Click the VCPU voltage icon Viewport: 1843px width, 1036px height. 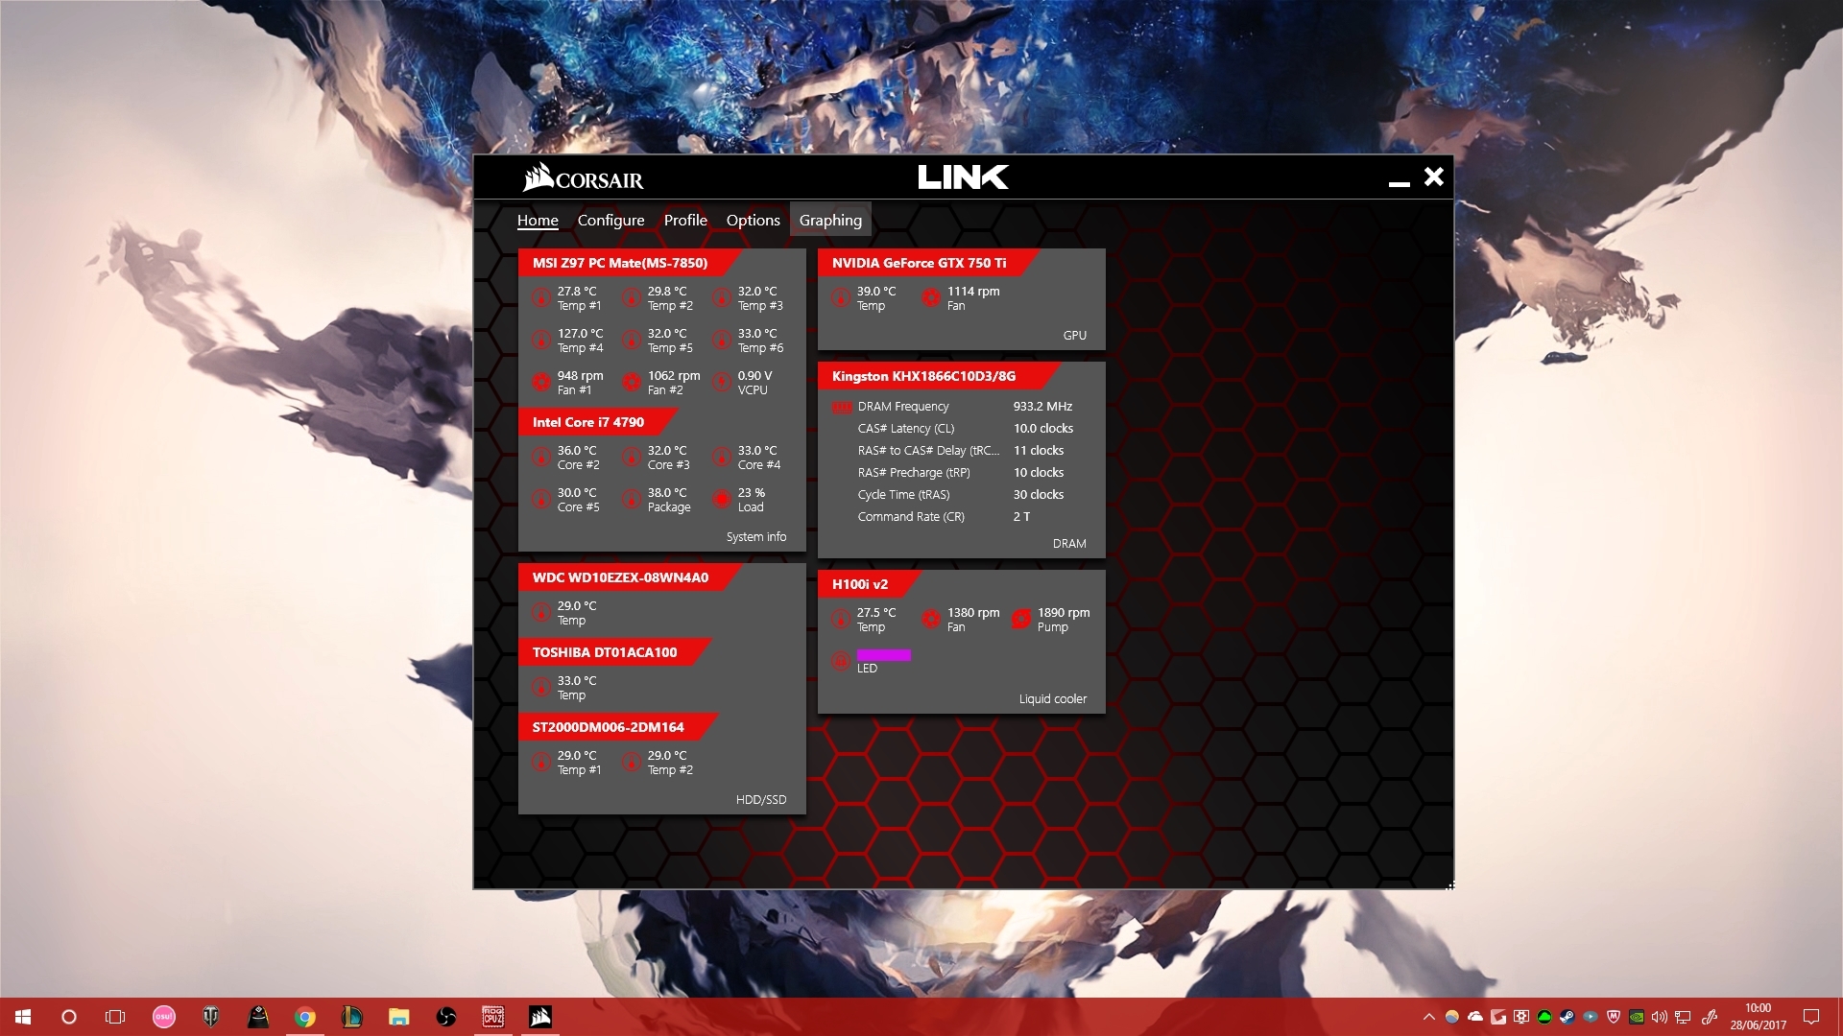point(722,383)
